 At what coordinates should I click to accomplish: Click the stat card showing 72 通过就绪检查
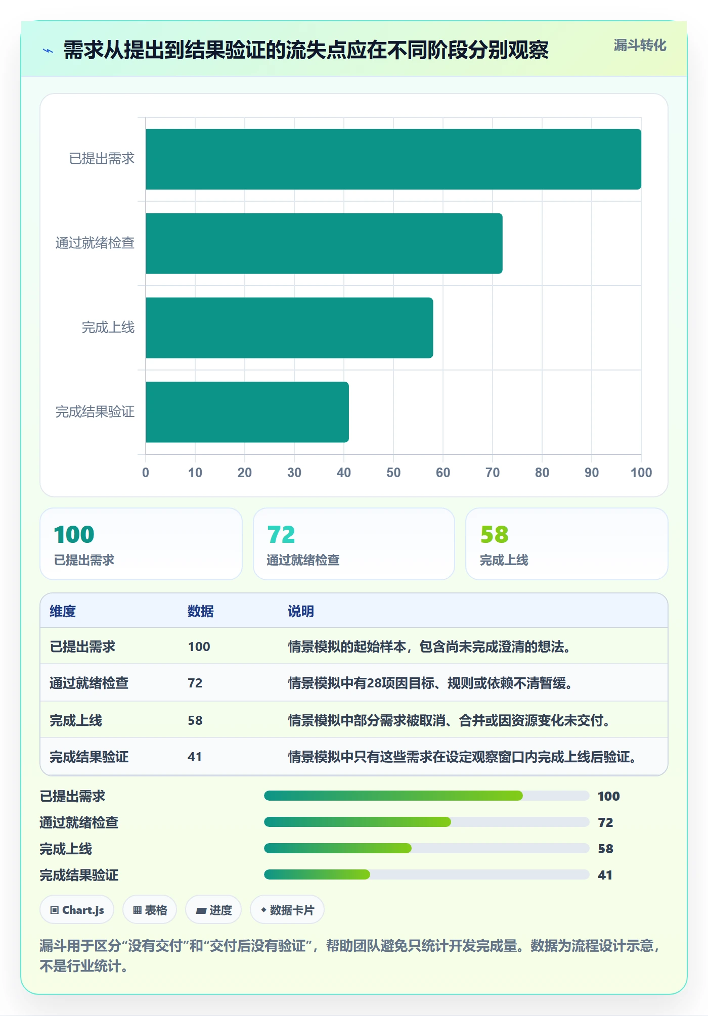pyautogui.click(x=354, y=544)
